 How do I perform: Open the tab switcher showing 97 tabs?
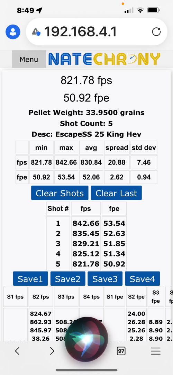click(x=121, y=351)
